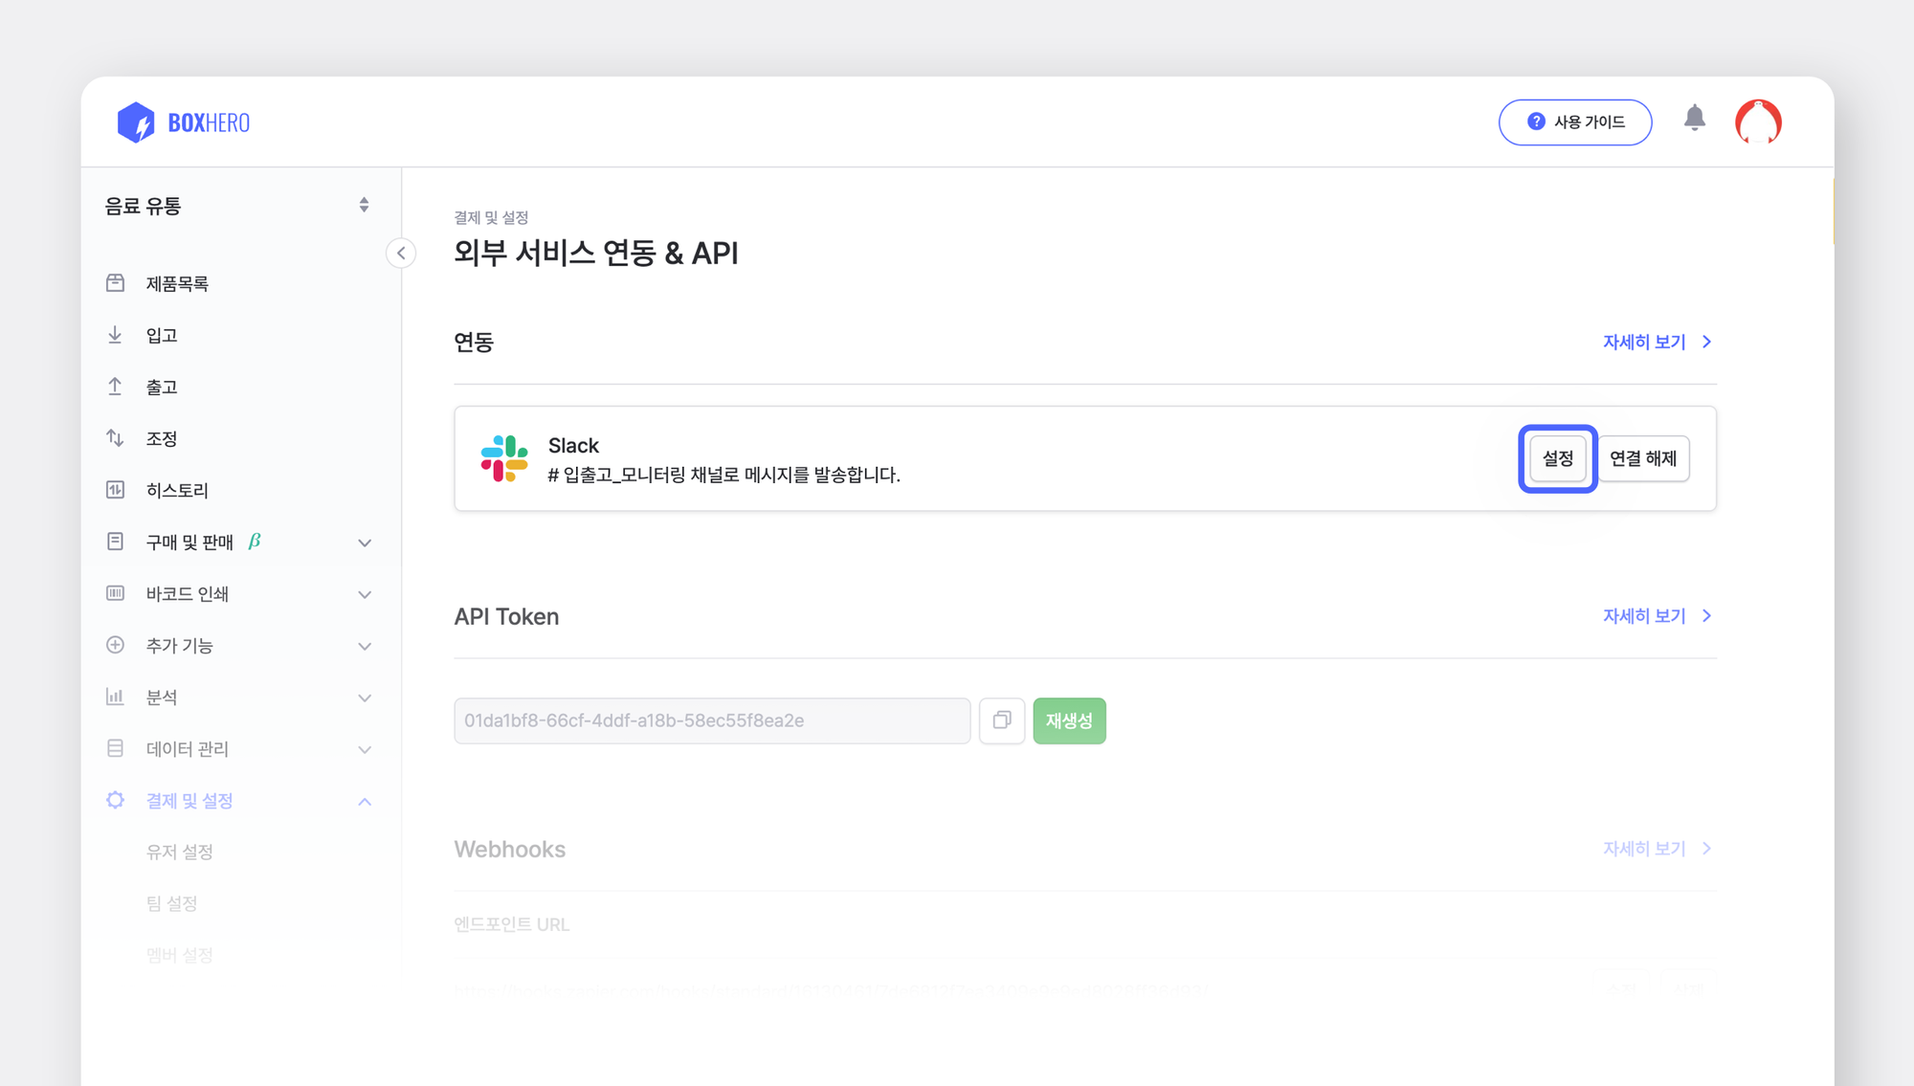Click the Slack logo icon
Image resolution: width=1914 pixels, height=1086 pixels.
click(x=504, y=458)
